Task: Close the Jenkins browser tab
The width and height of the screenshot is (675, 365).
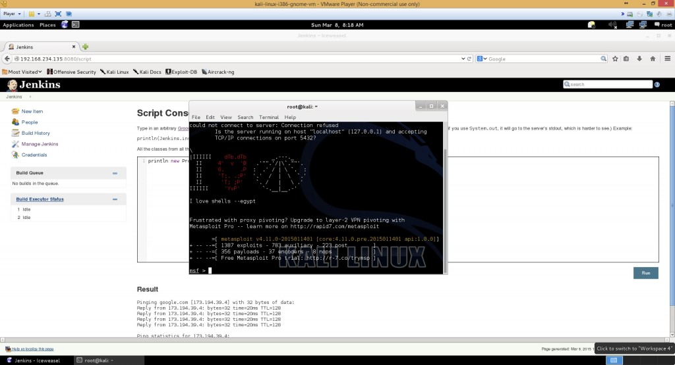Action: (x=74, y=47)
